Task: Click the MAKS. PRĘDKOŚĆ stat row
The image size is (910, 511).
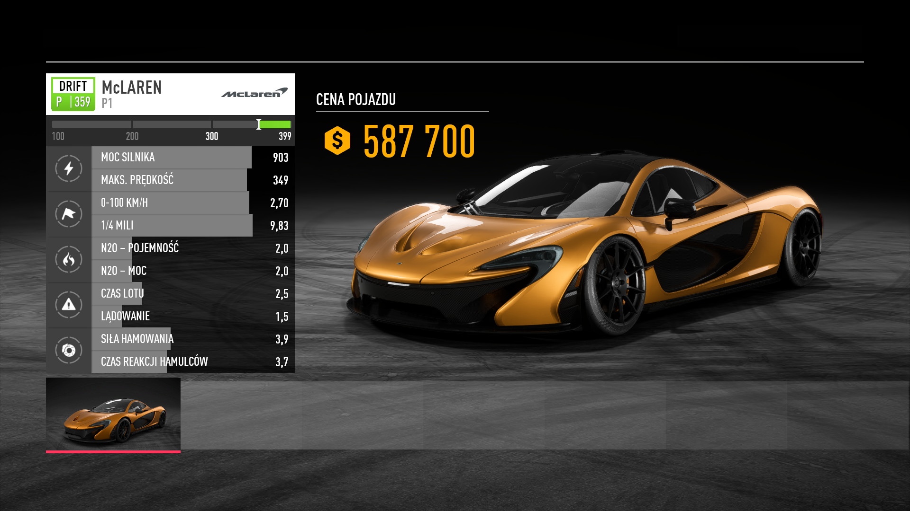Action: tap(192, 180)
